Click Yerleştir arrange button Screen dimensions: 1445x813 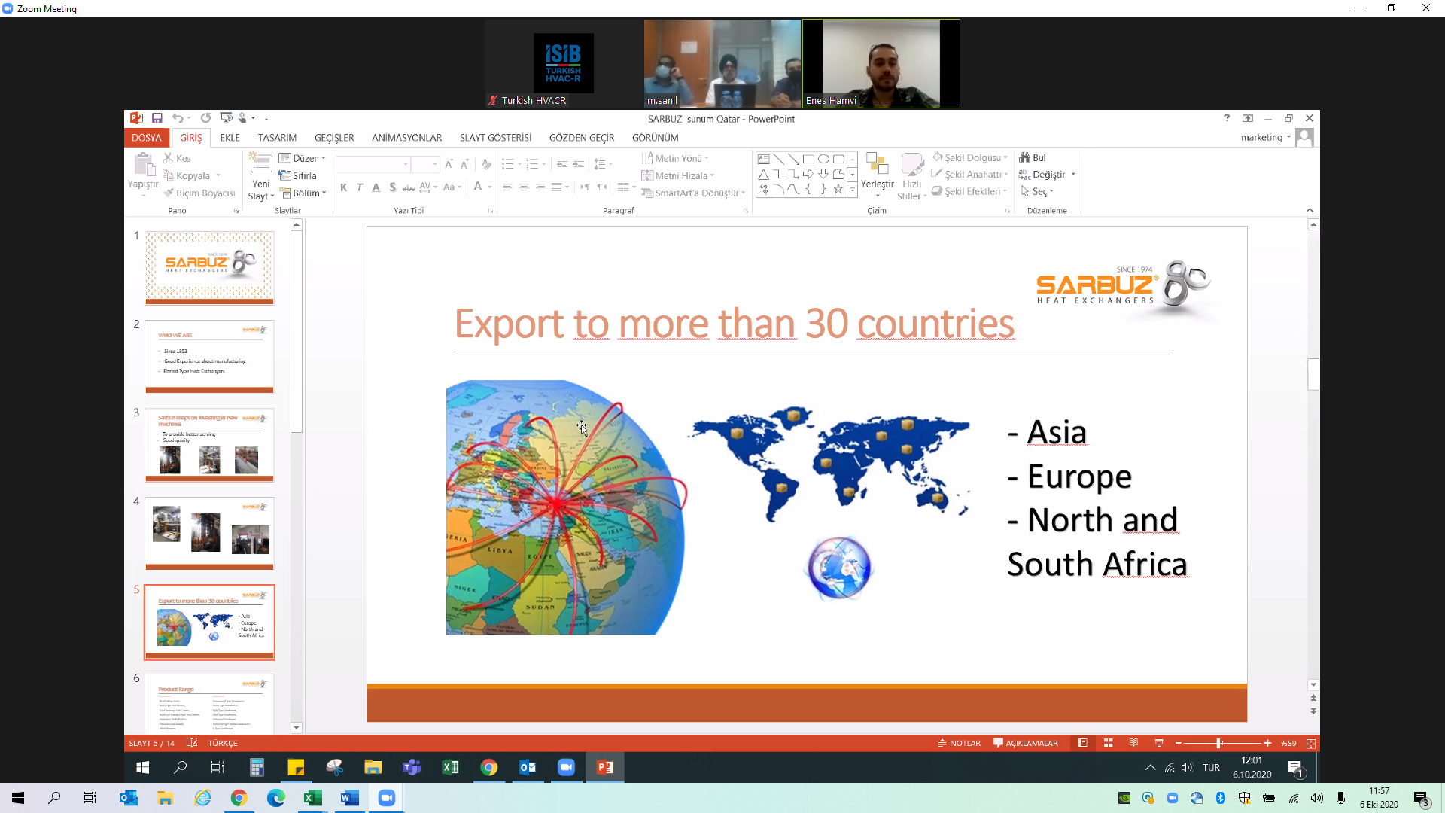click(x=878, y=175)
